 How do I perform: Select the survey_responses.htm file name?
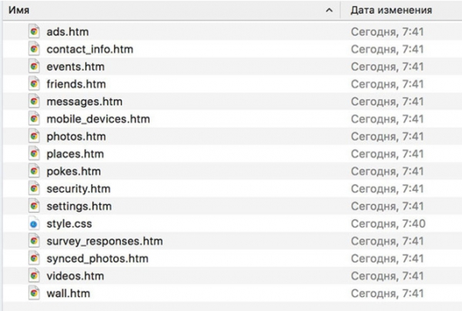coord(104,241)
